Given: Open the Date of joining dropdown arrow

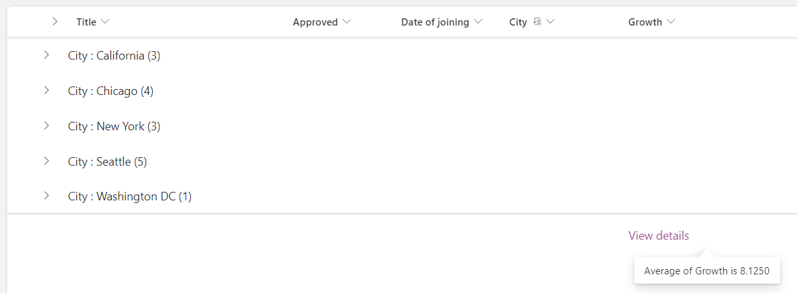Looking at the screenshot, I should pyautogui.click(x=478, y=22).
